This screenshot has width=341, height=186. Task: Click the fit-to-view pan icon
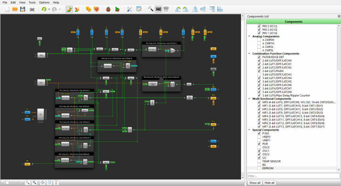click(x=43, y=182)
